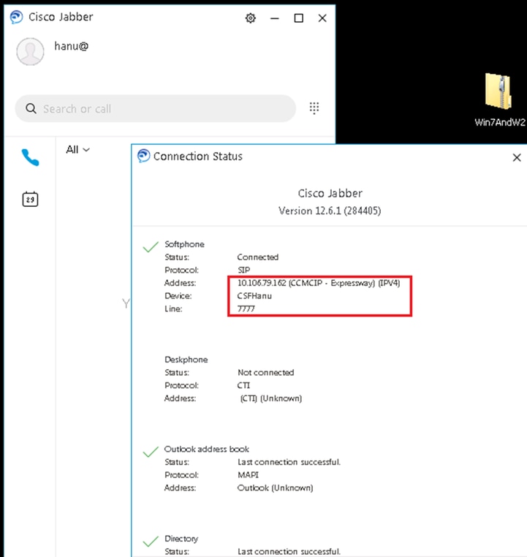Click the Cisco Jabber logo in the main title bar
This screenshot has height=557, width=527.
[x=16, y=17]
